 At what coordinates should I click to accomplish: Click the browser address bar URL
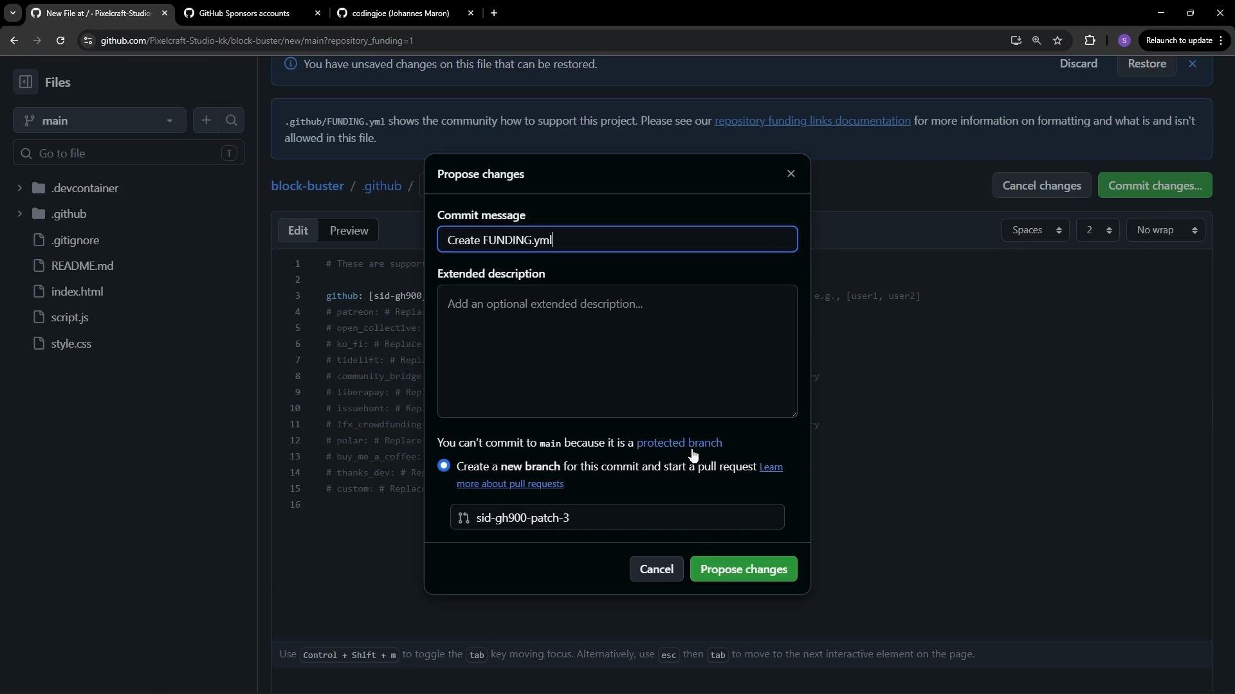257,40
